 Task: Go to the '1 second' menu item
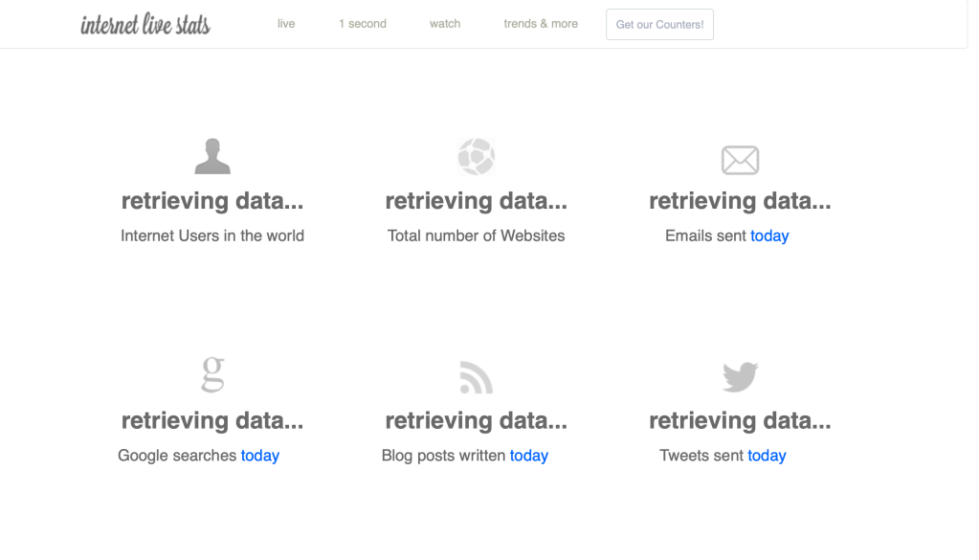tap(363, 24)
